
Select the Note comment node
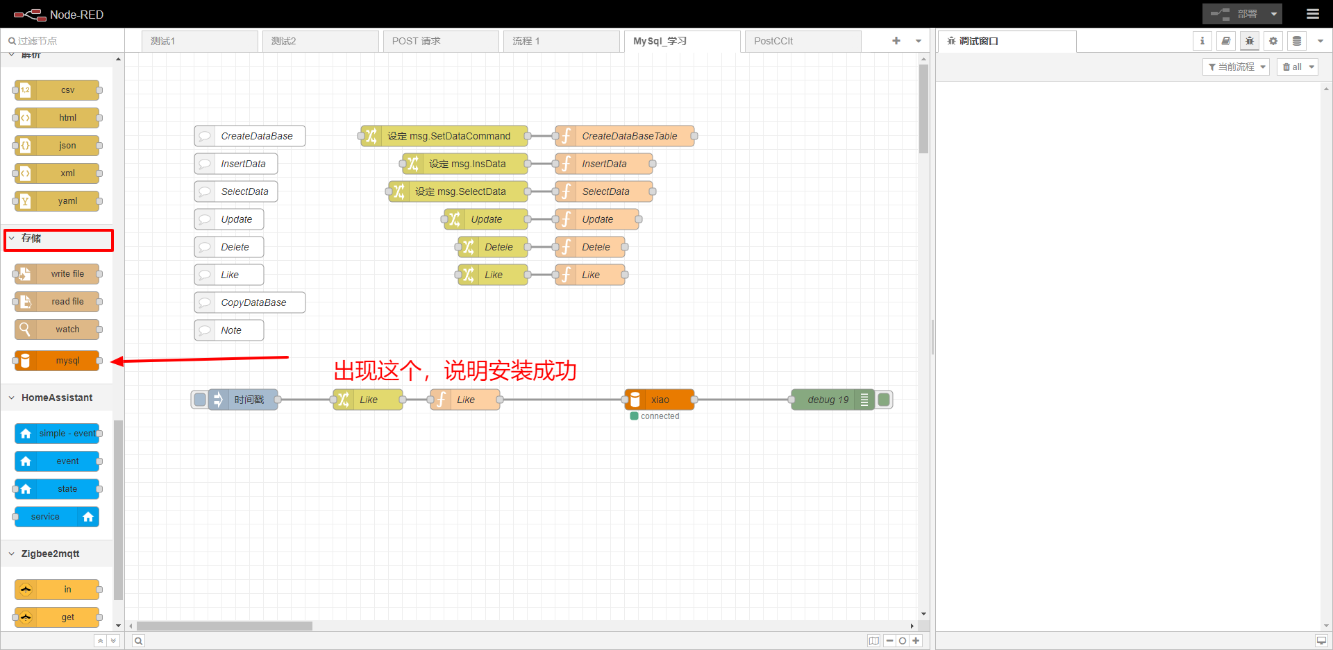coord(229,330)
